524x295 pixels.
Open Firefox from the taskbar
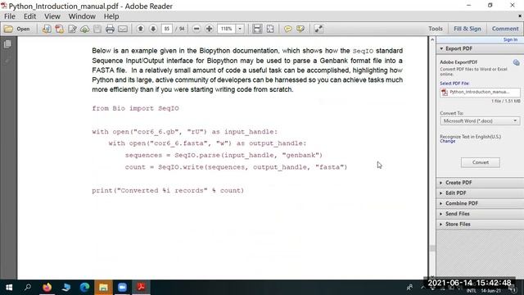click(x=47, y=288)
